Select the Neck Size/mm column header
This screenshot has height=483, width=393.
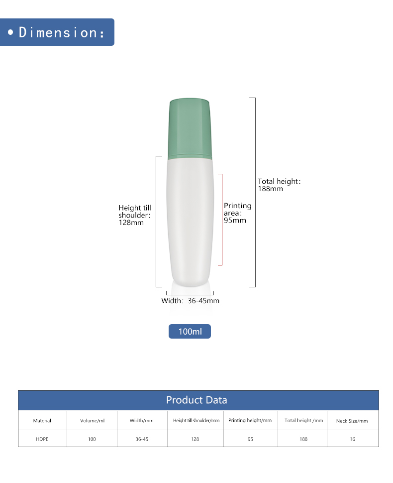click(x=353, y=420)
